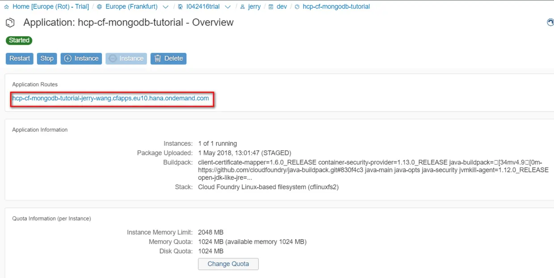Image resolution: width=554 pixels, height=278 pixels.
Task: Select 2048 MB instance memory limit
Action: coord(211,232)
